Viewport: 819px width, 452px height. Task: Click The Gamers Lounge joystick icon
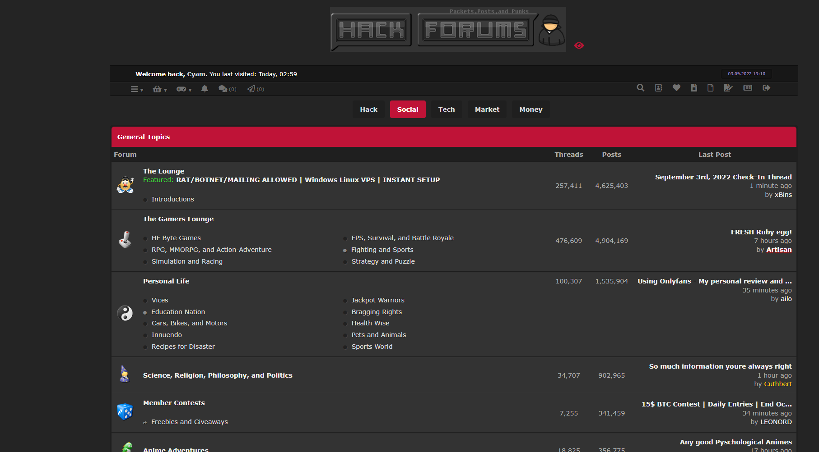[x=125, y=240]
